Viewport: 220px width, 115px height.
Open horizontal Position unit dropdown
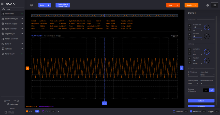197,39
